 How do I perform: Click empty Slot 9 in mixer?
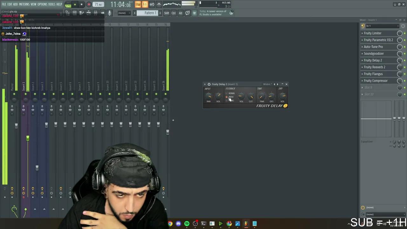pos(378,87)
